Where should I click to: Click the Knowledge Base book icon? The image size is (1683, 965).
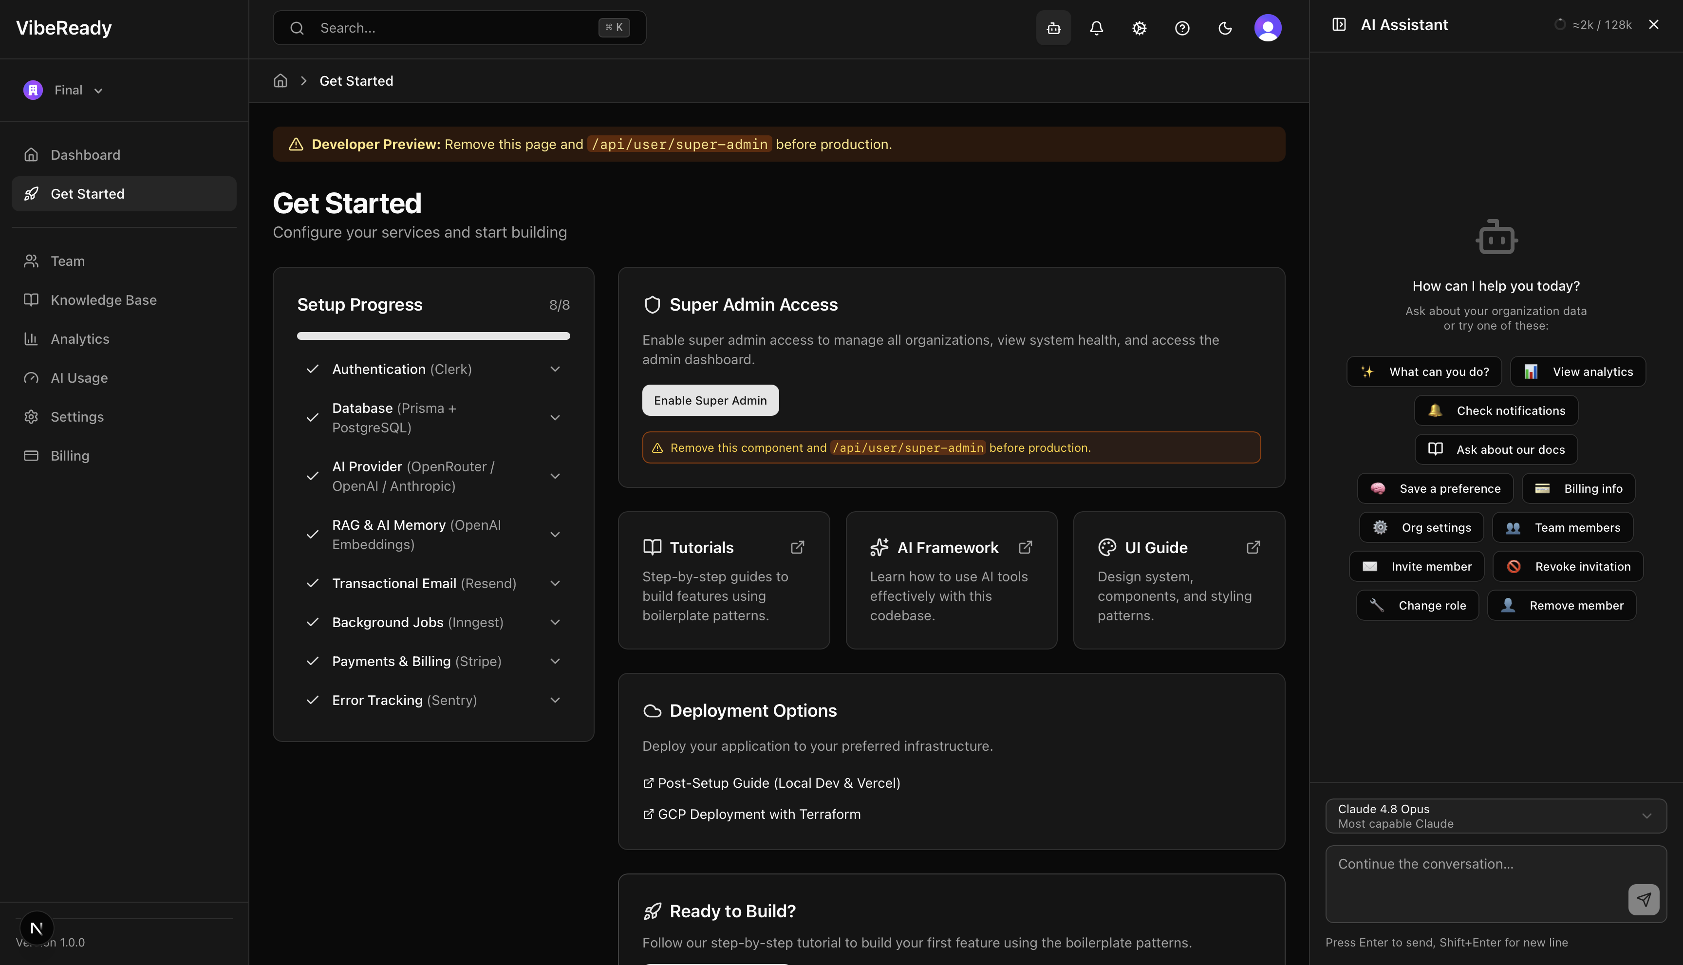pyautogui.click(x=31, y=299)
